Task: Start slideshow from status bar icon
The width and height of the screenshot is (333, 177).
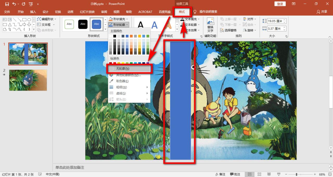Action: tap(279, 174)
